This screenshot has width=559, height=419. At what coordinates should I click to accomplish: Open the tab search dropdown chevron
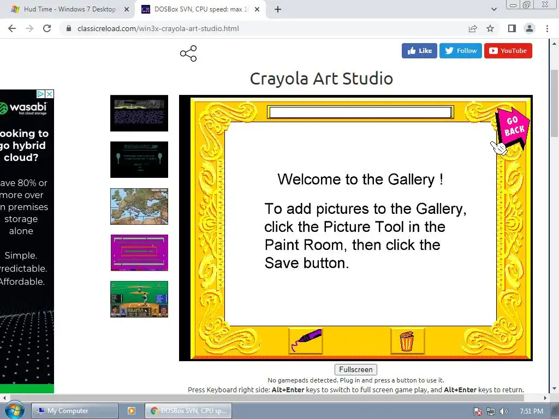coord(493,9)
